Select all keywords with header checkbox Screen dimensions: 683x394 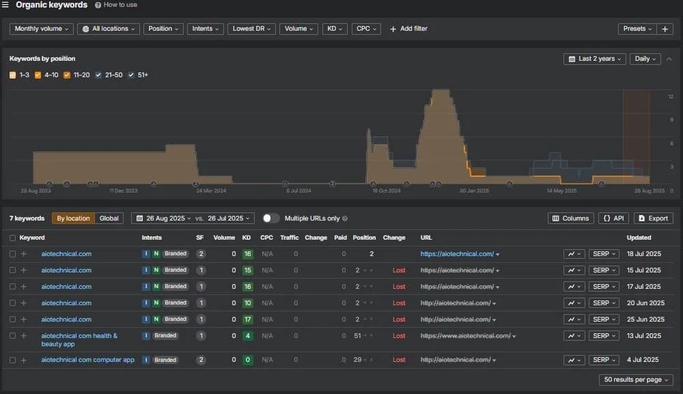tap(12, 238)
